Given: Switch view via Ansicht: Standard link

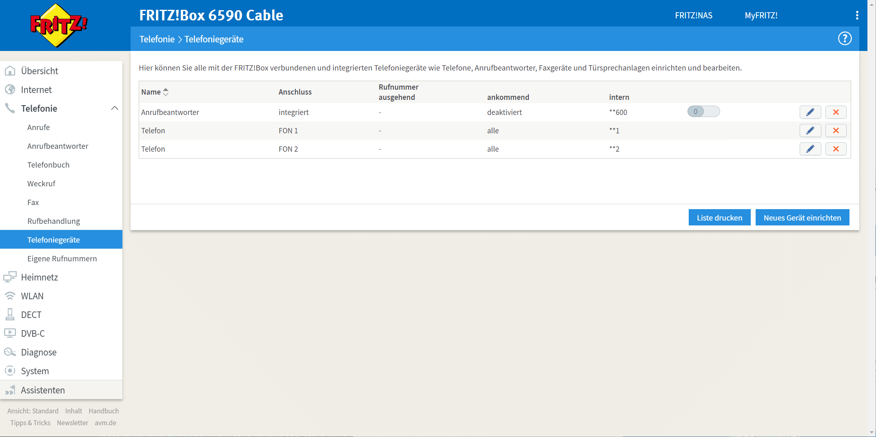Looking at the screenshot, I should tap(33, 411).
